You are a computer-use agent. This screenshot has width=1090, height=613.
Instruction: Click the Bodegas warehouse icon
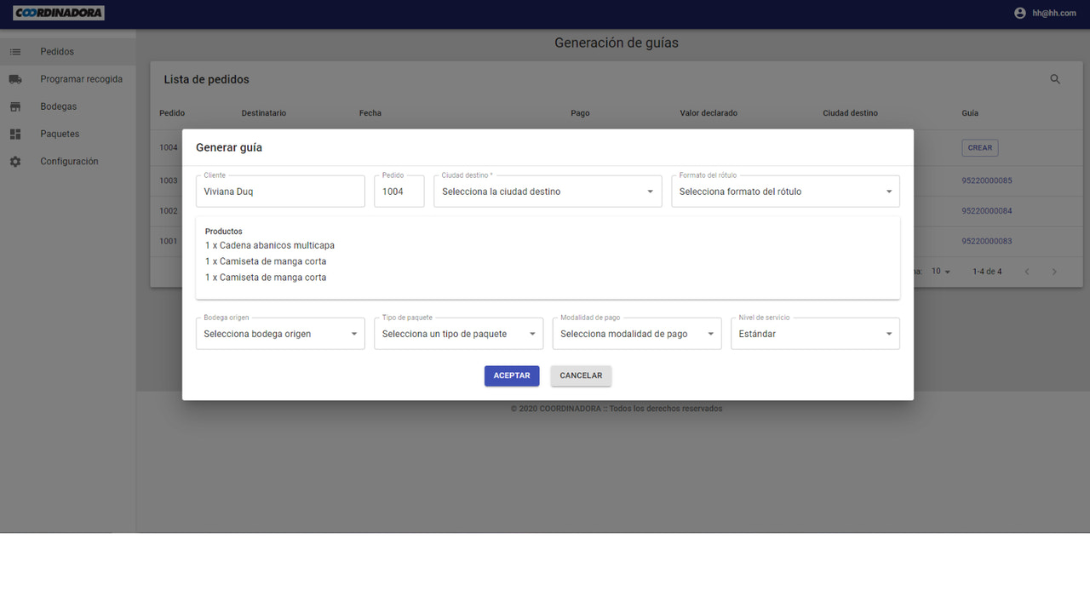15,106
